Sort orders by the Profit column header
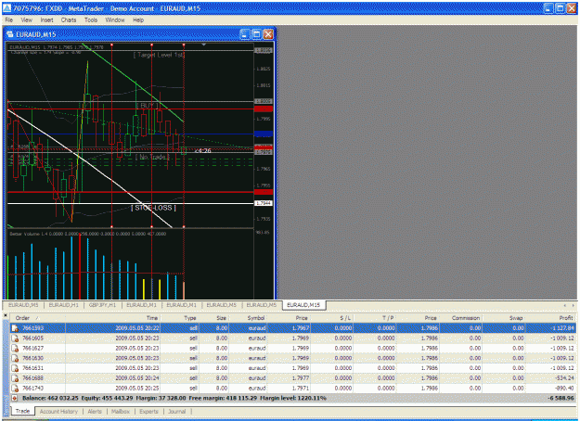This screenshot has width=580, height=421. (x=550, y=318)
